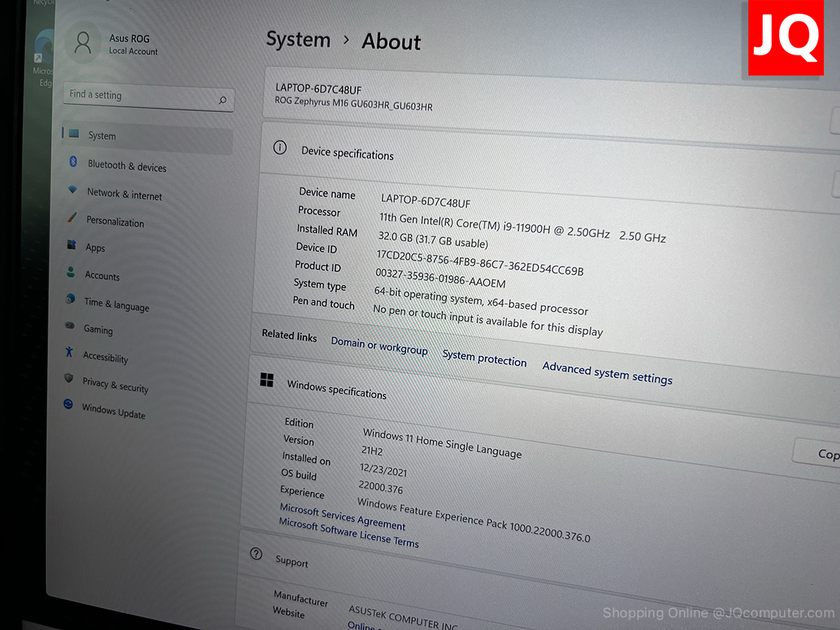Click the Product ID value 00327-35936-01986-AAOEM
This screenshot has height=630, width=840.
440,277
